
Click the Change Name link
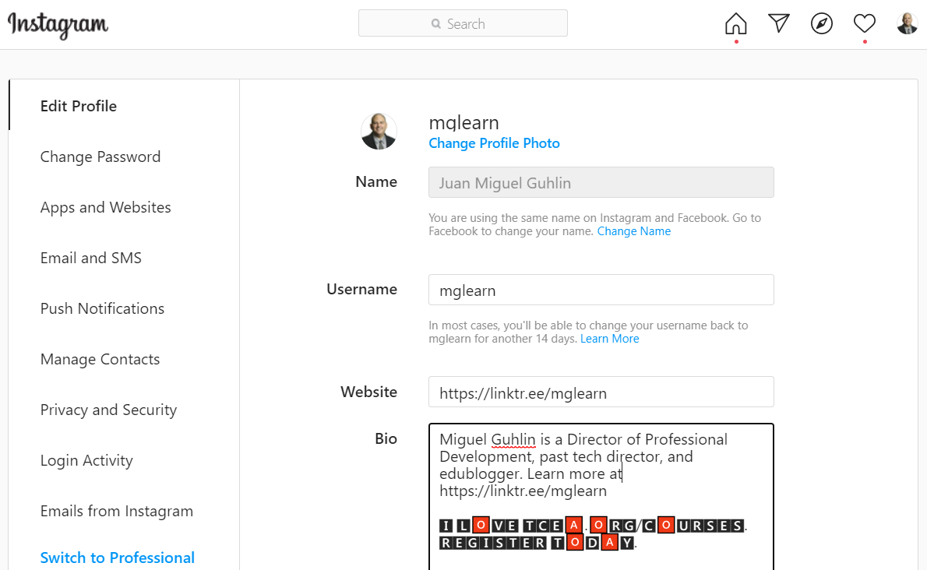(x=634, y=231)
